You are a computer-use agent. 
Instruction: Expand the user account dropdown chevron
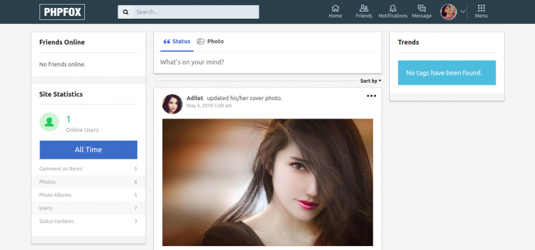click(463, 11)
